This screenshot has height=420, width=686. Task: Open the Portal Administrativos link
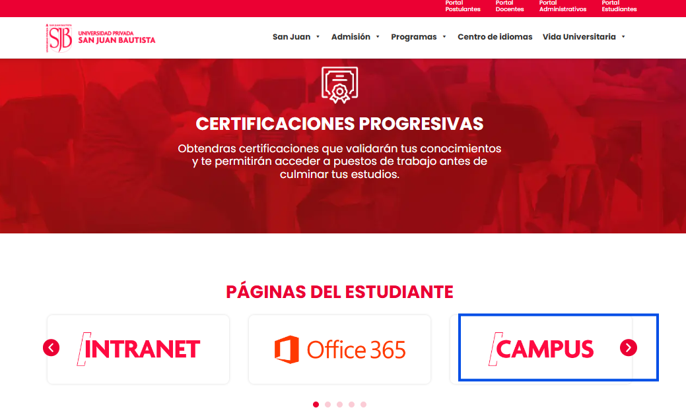pos(563,6)
